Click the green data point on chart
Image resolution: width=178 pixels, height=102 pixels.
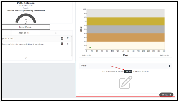90,48
